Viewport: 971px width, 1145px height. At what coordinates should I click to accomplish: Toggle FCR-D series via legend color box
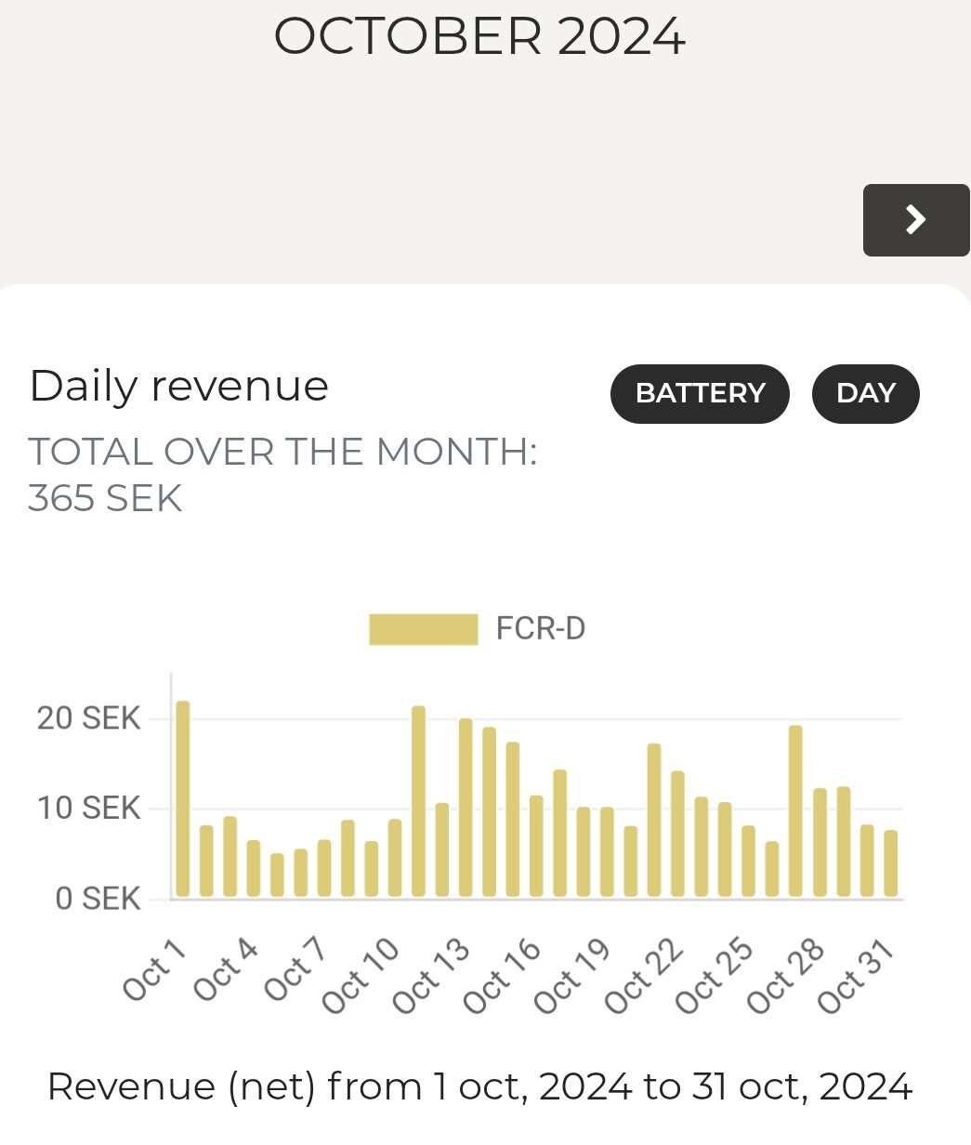(423, 629)
